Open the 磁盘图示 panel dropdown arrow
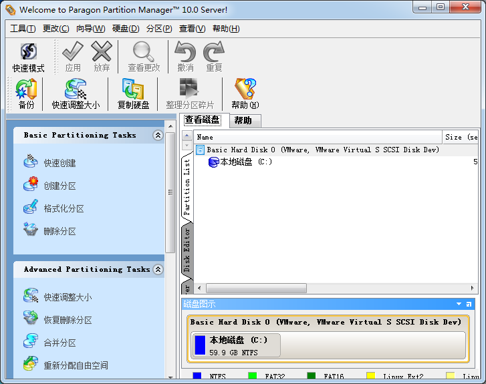 tap(459, 304)
